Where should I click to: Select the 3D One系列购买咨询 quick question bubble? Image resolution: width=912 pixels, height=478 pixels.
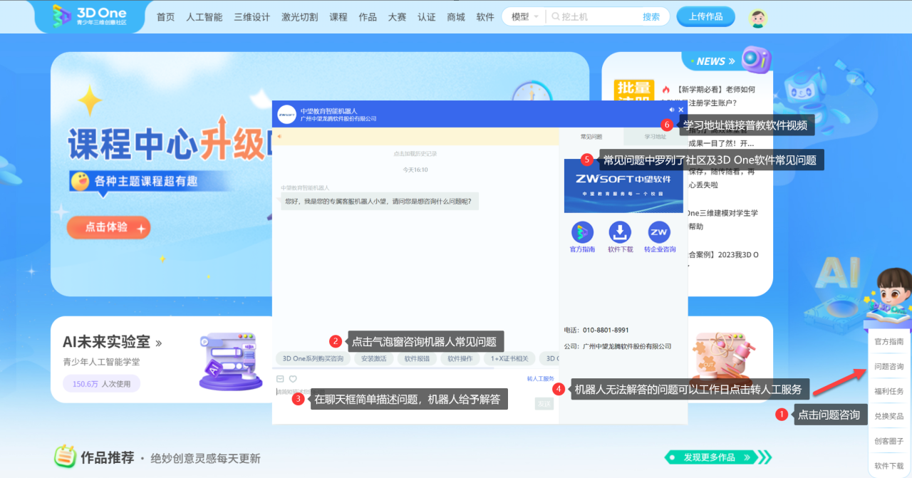pyautogui.click(x=313, y=358)
